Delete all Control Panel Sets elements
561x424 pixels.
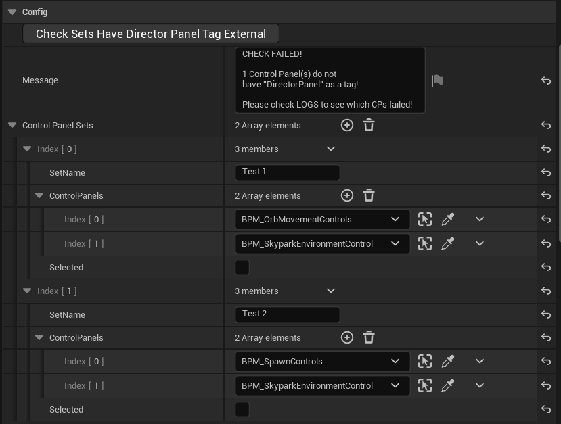point(369,125)
